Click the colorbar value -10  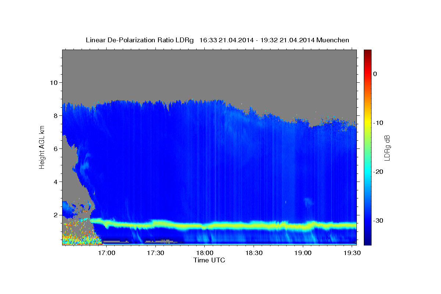point(378,123)
